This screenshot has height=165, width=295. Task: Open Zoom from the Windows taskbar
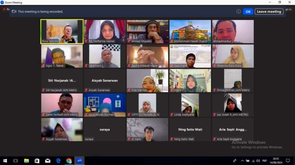(x=80, y=161)
